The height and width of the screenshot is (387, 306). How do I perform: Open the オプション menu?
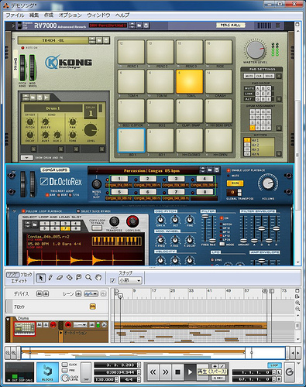[70, 15]
